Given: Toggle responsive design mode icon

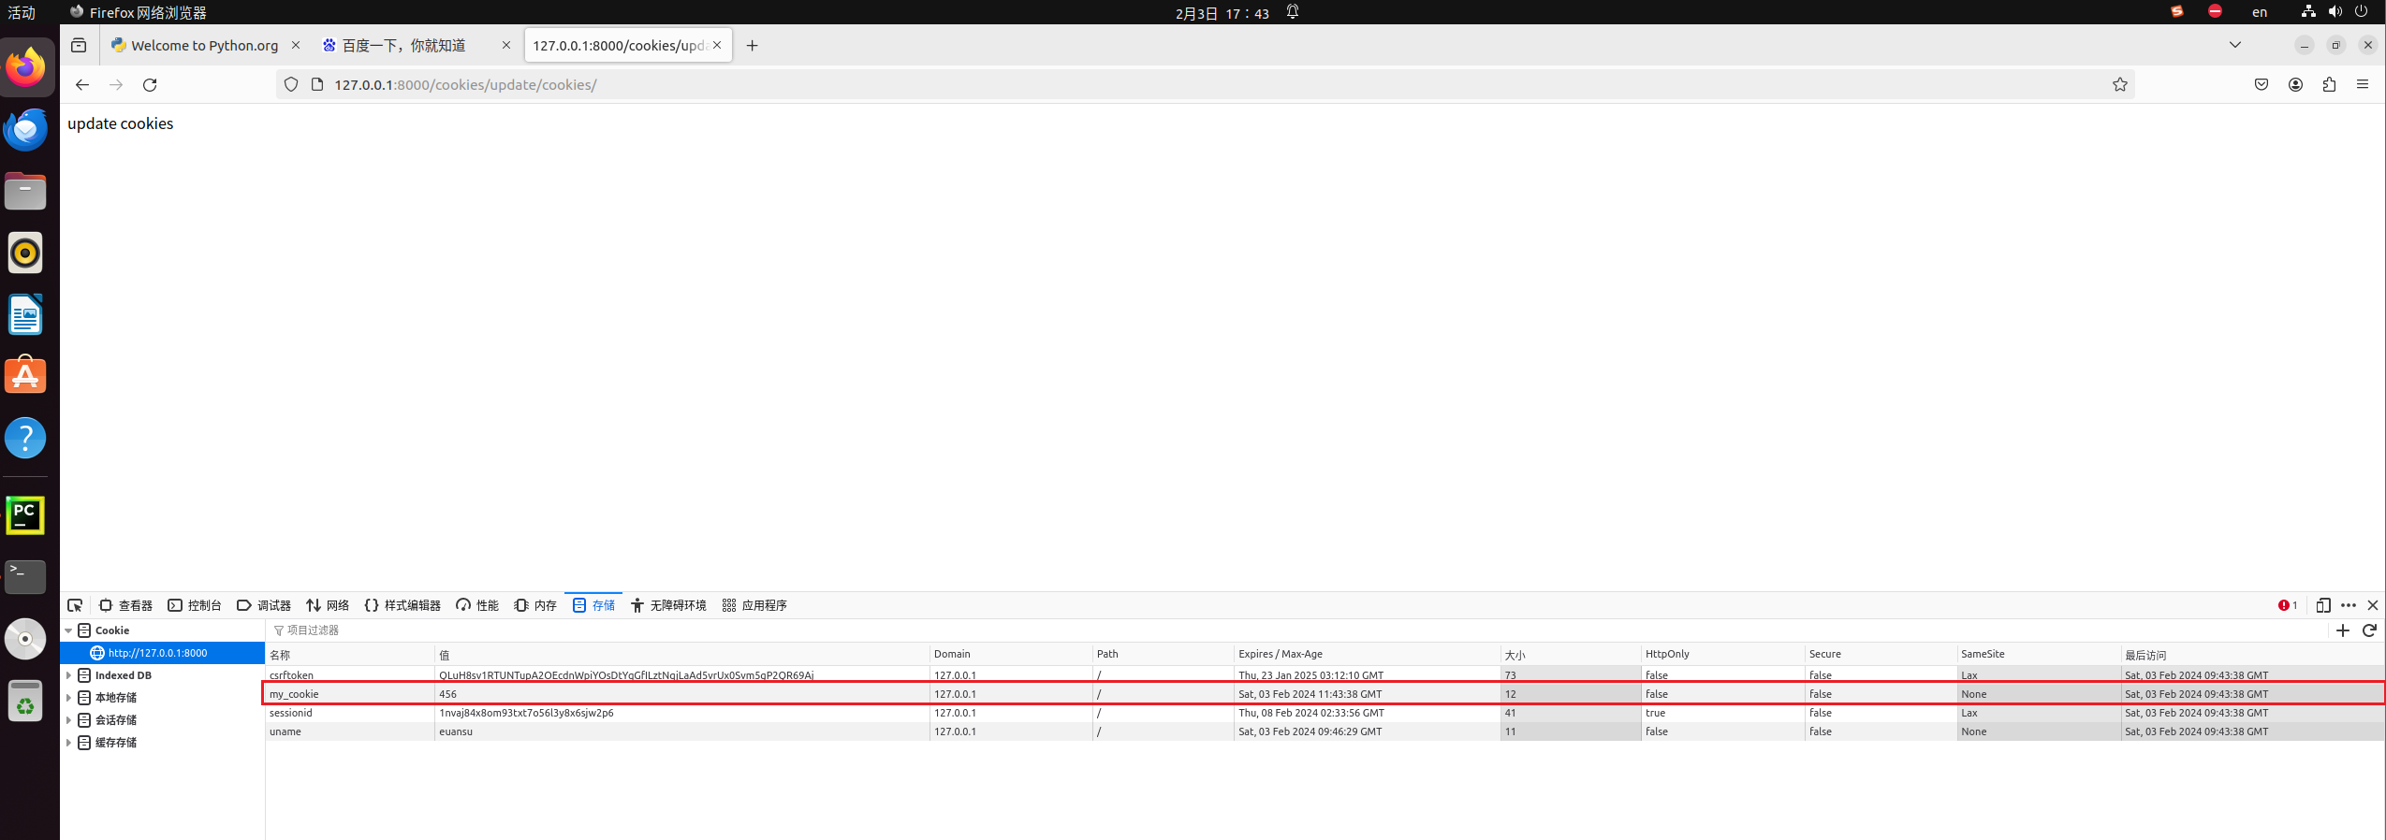Looking at the screenshot, I should [2322, 605].
